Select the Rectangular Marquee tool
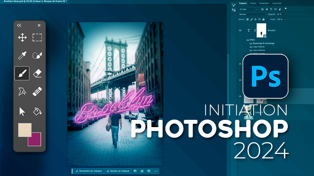 click(37, 37)
